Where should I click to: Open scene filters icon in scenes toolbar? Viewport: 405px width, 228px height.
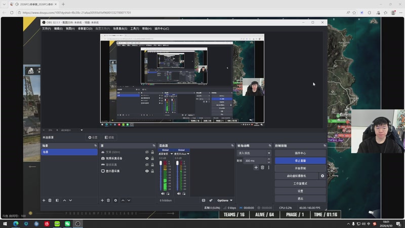point(57,200)
